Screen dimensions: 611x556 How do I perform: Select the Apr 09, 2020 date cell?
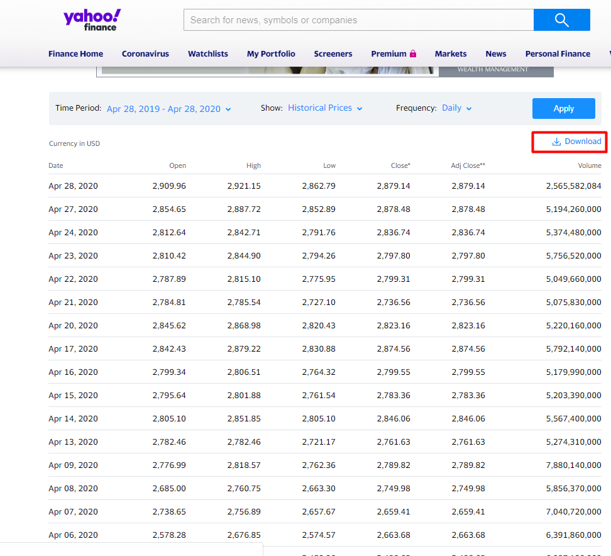74,465
